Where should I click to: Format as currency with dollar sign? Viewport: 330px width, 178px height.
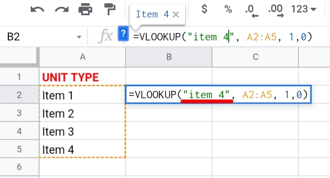204,9
